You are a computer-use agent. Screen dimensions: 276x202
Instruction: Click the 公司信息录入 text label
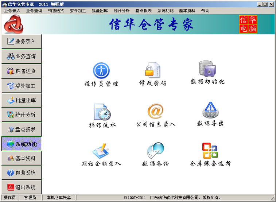[x=156, y=124]
